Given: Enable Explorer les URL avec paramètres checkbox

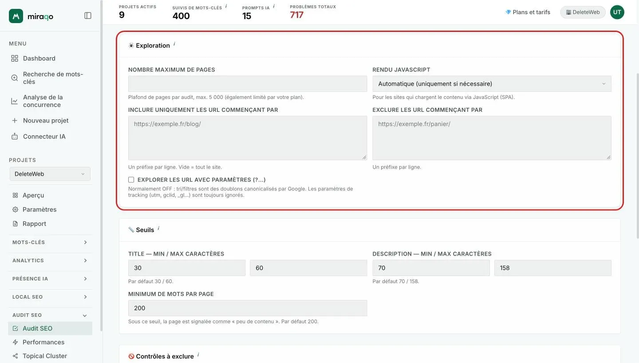Looking at the screenshot, I should click(131, 180).
